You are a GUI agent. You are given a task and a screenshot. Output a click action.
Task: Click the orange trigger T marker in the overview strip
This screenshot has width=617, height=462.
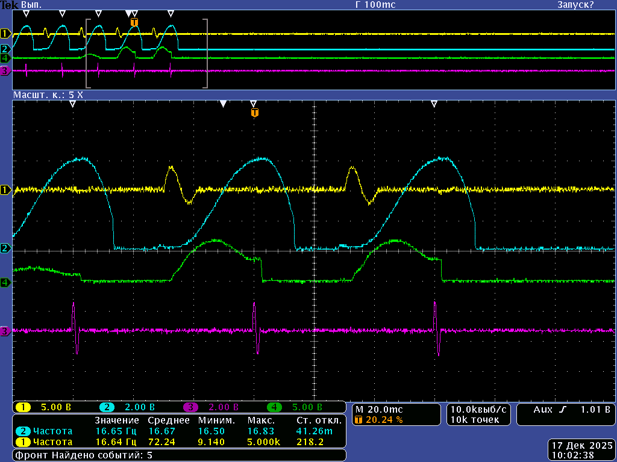click(134, 22)
